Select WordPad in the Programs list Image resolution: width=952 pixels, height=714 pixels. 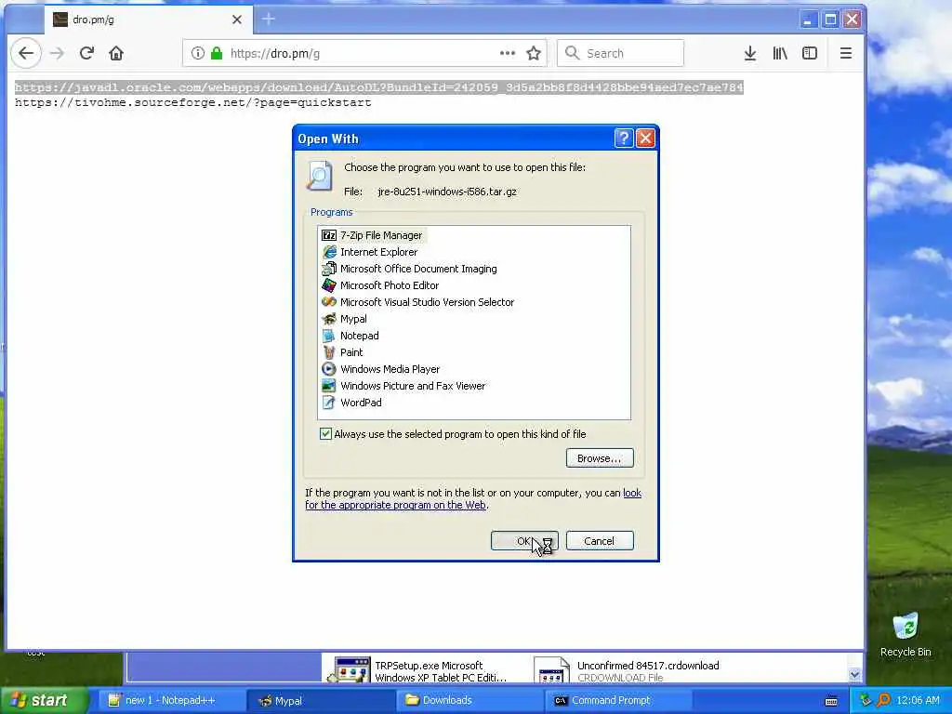click(352, 403)
